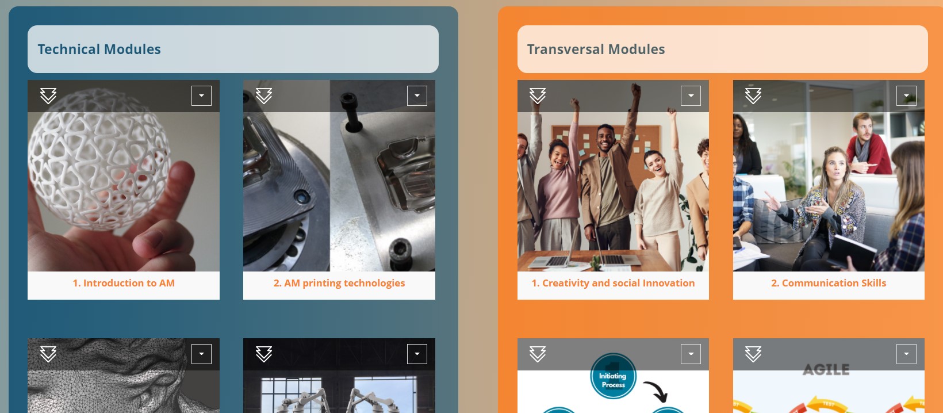Open the 2. AM printing technologies link

[339, 283]
